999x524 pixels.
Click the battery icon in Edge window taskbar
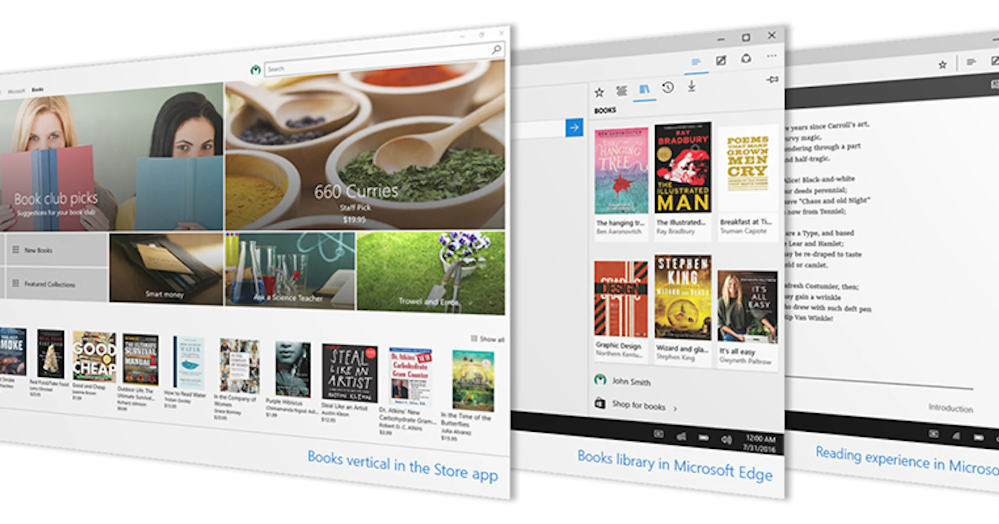click(x=703, y=437)
